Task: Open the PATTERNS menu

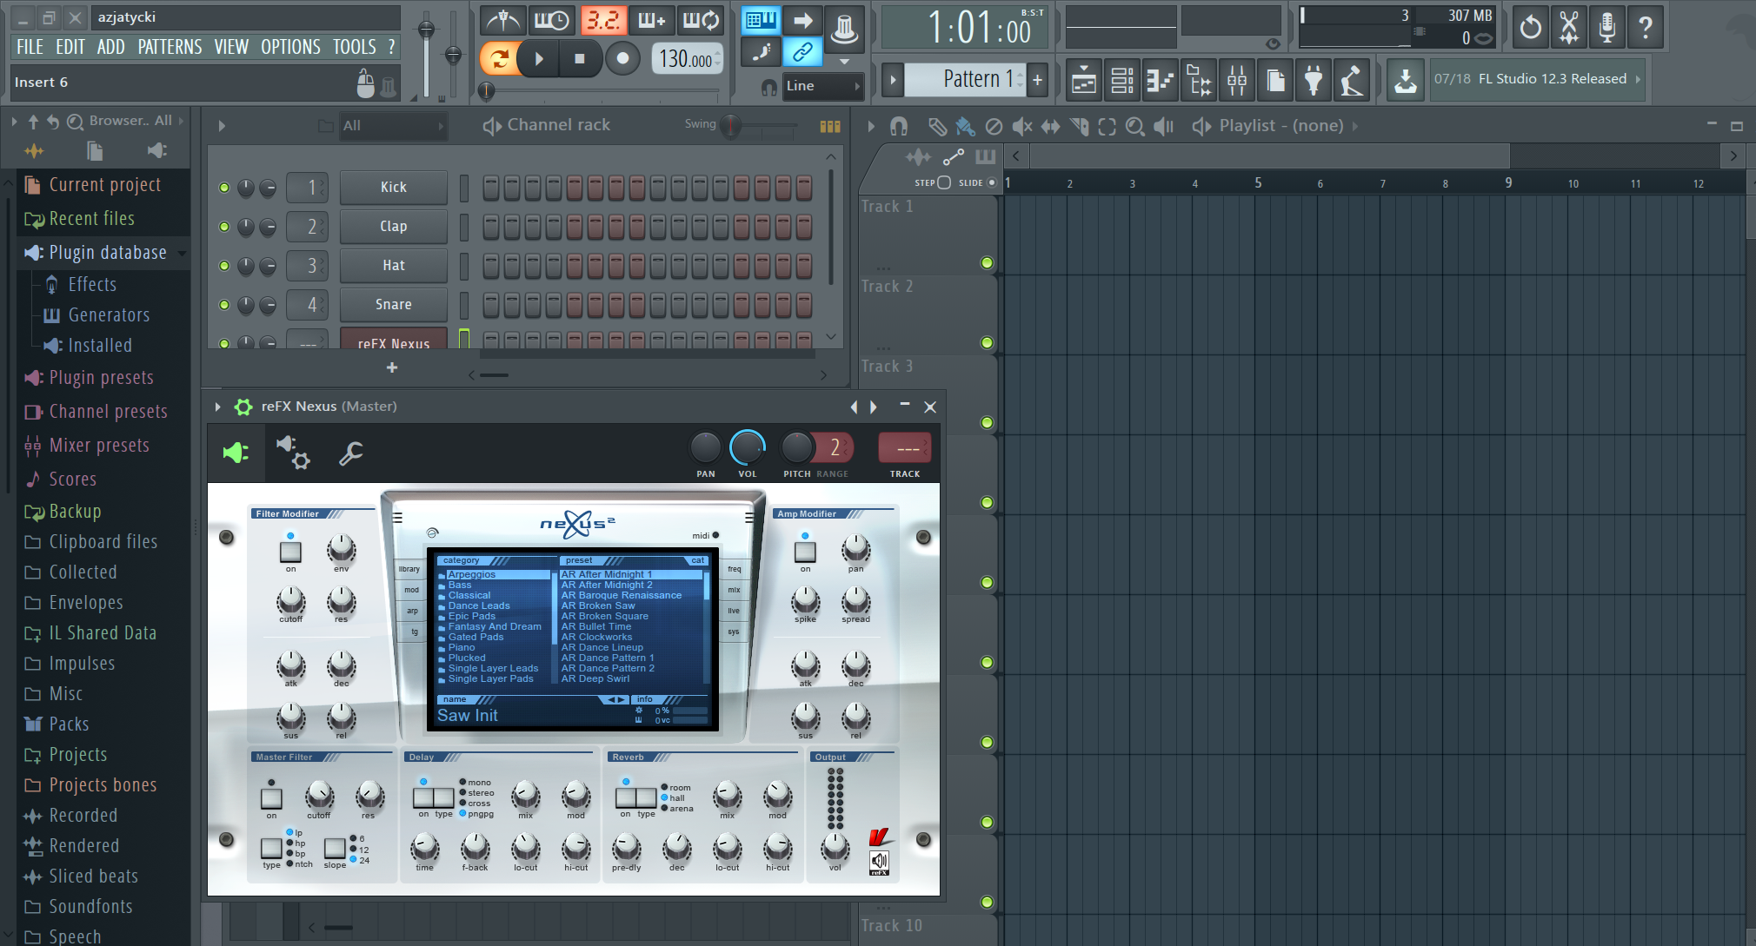Action: tap(170, 47)
